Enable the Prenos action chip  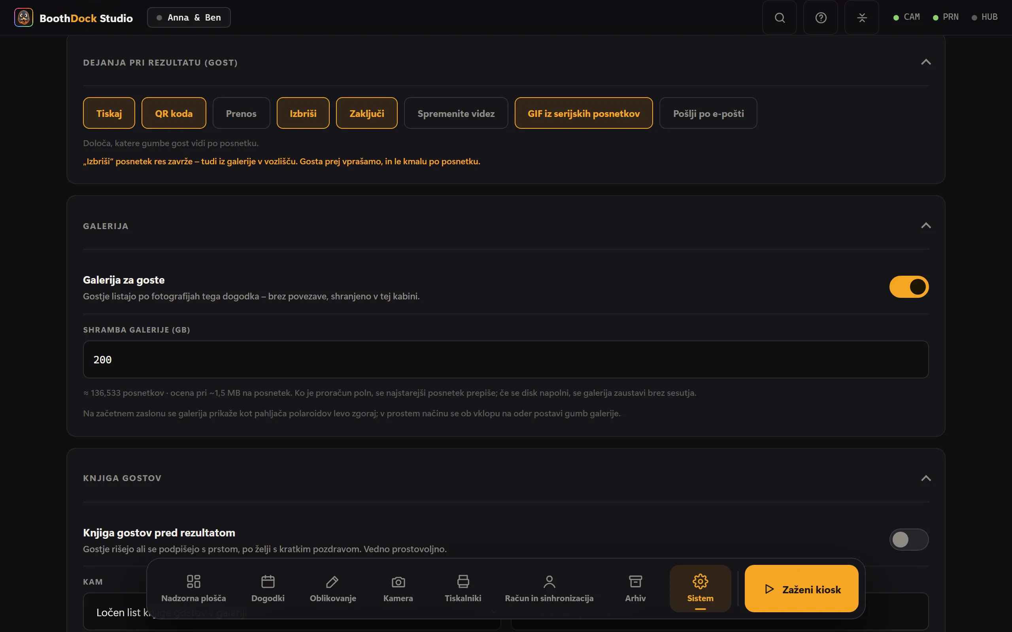click(241, 113)
